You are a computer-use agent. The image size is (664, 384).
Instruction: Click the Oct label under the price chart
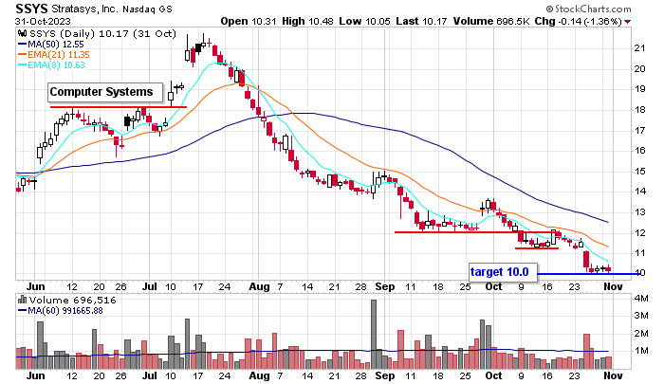pyautogui.click(x=494, y=286)
